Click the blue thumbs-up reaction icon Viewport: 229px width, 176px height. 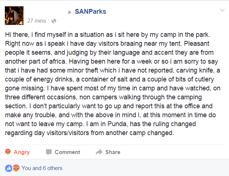pyautogui.click(x=9, y=168)
